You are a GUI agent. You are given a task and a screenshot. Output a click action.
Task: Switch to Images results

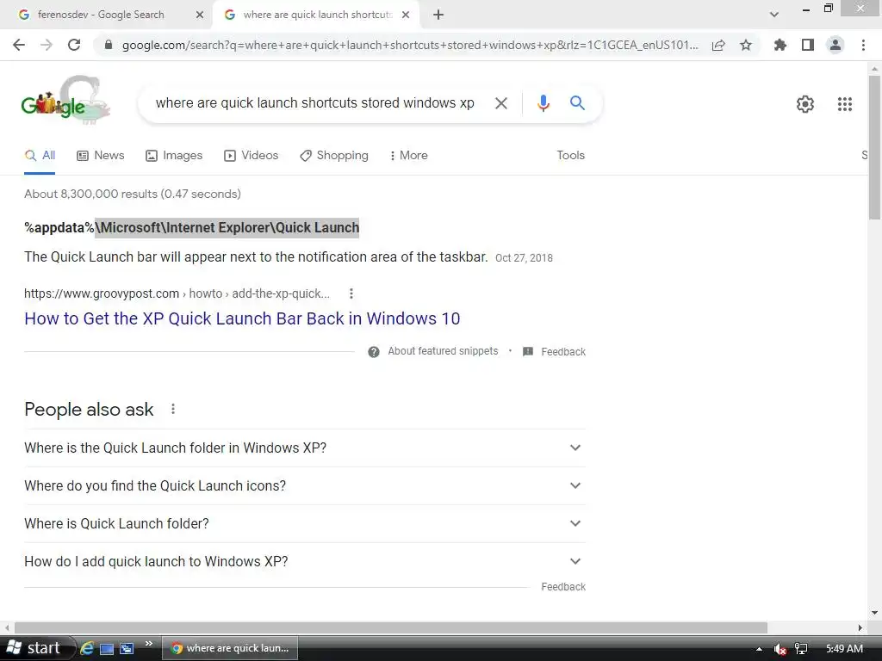(x=174, y=156)
